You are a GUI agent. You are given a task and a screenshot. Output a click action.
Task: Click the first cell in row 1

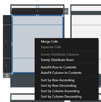tap(38, 20)
